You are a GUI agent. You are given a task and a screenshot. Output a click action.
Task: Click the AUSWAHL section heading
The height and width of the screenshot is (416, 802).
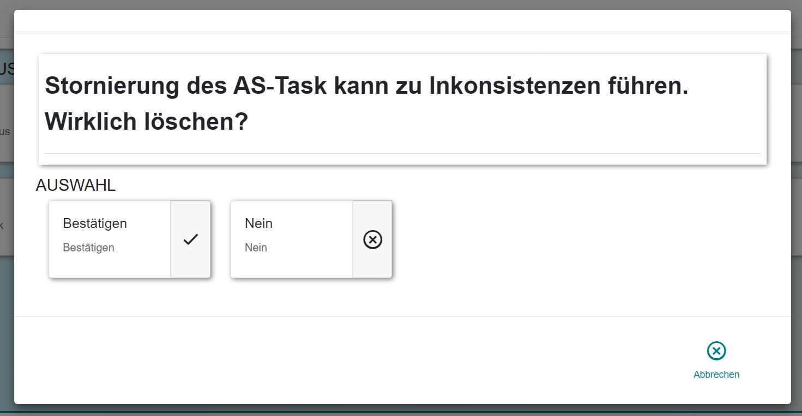(x=76, y=185)
